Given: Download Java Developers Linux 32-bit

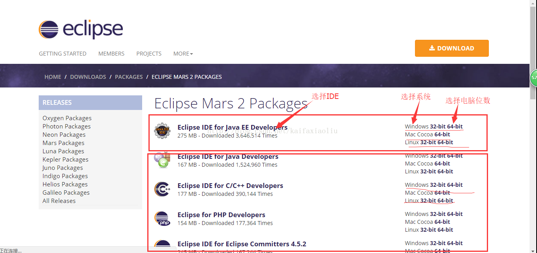Looking at the screenshot, I should (428, 171).
